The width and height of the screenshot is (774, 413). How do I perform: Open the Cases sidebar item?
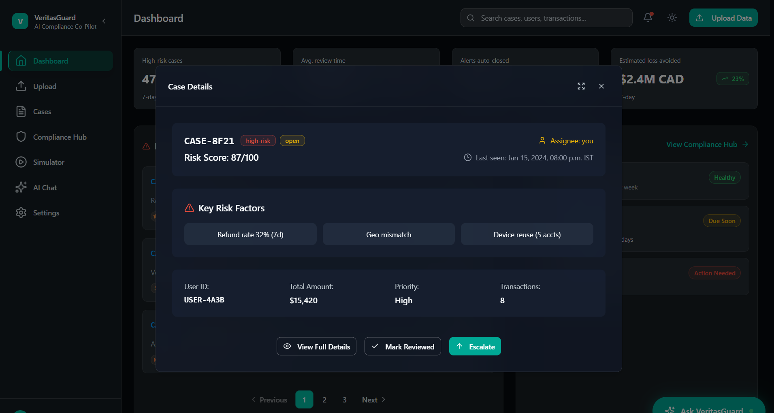point(60,111)
